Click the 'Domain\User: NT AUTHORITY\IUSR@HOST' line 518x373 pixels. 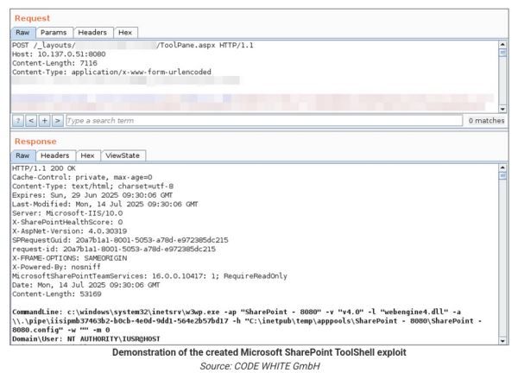point(86,339)
